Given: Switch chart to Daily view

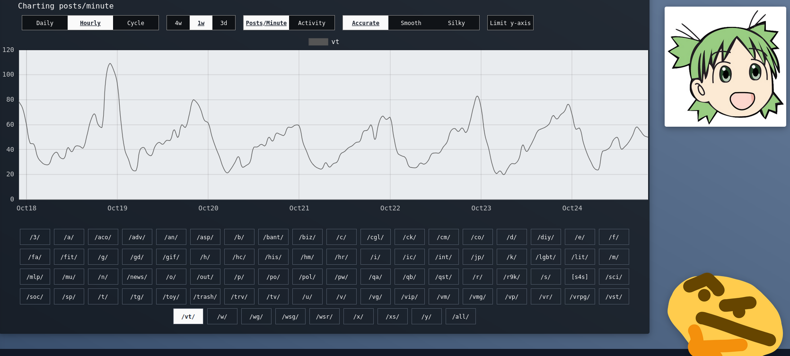Looking at the screenshot, I should coord(45,23).
